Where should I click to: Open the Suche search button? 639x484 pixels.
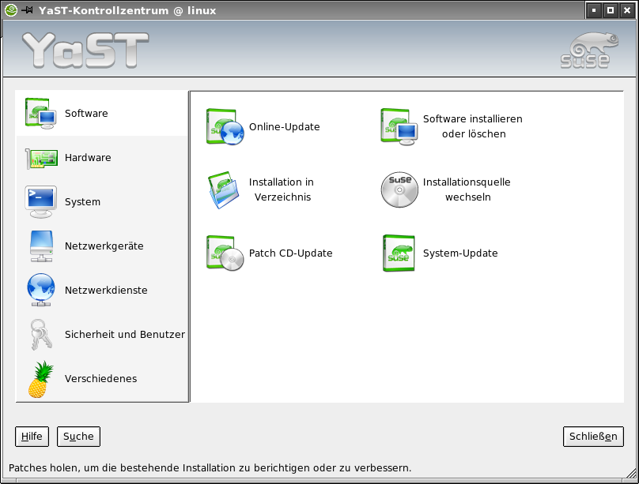pyautogui.click(x=78, y=437)
